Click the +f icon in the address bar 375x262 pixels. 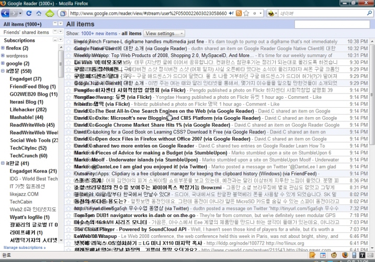(231, 14)
